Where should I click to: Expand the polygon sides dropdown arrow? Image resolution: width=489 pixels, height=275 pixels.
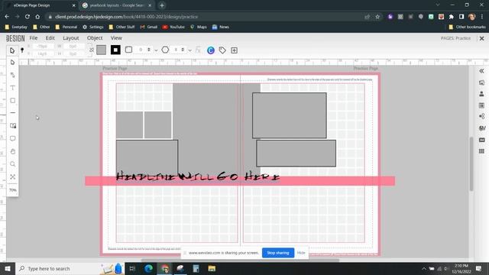point(189,50)
